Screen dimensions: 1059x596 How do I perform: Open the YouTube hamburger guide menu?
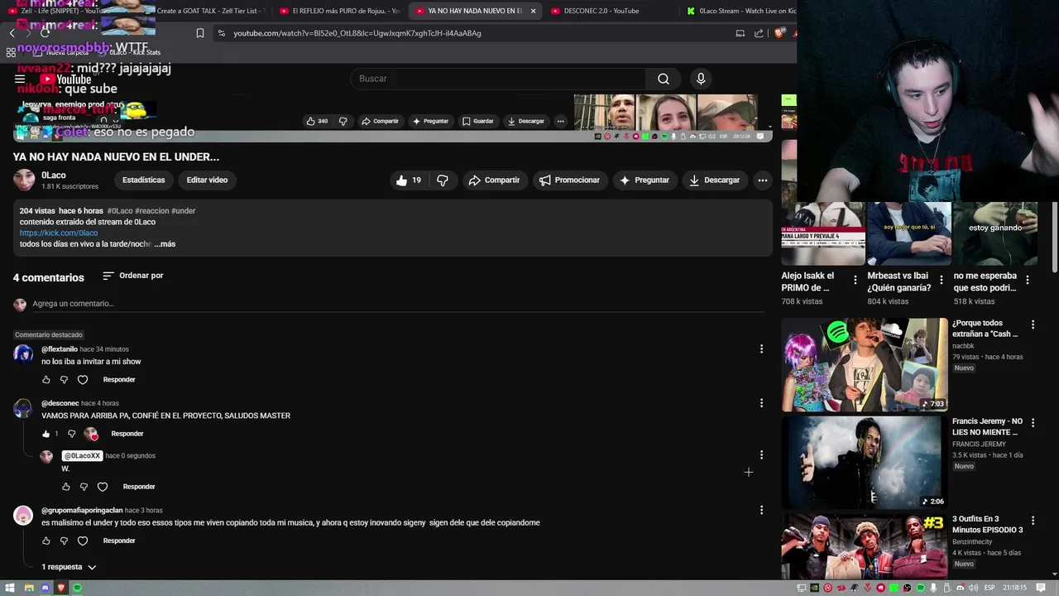tap(20, 79)
